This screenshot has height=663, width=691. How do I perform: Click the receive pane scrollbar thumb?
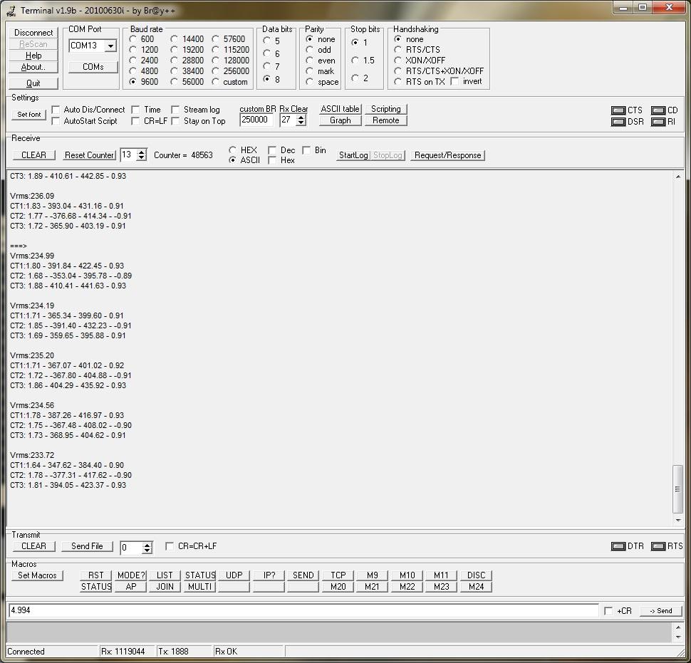point(677,489)
